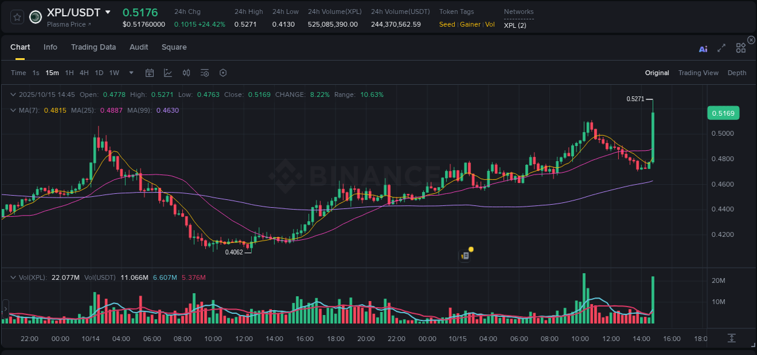
Task: Open the Ai assistant
Action: (703, 48)
